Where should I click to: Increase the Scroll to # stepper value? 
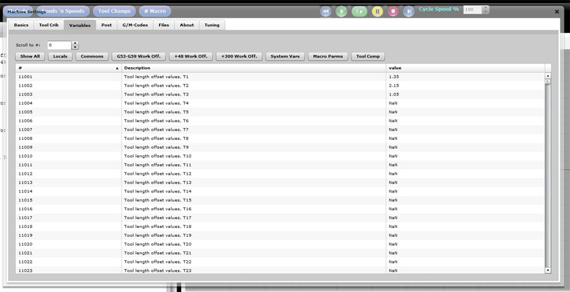75,43
